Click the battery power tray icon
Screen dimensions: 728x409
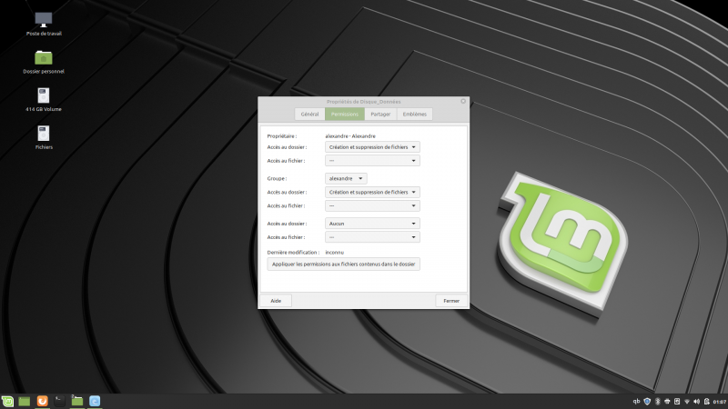707,402
